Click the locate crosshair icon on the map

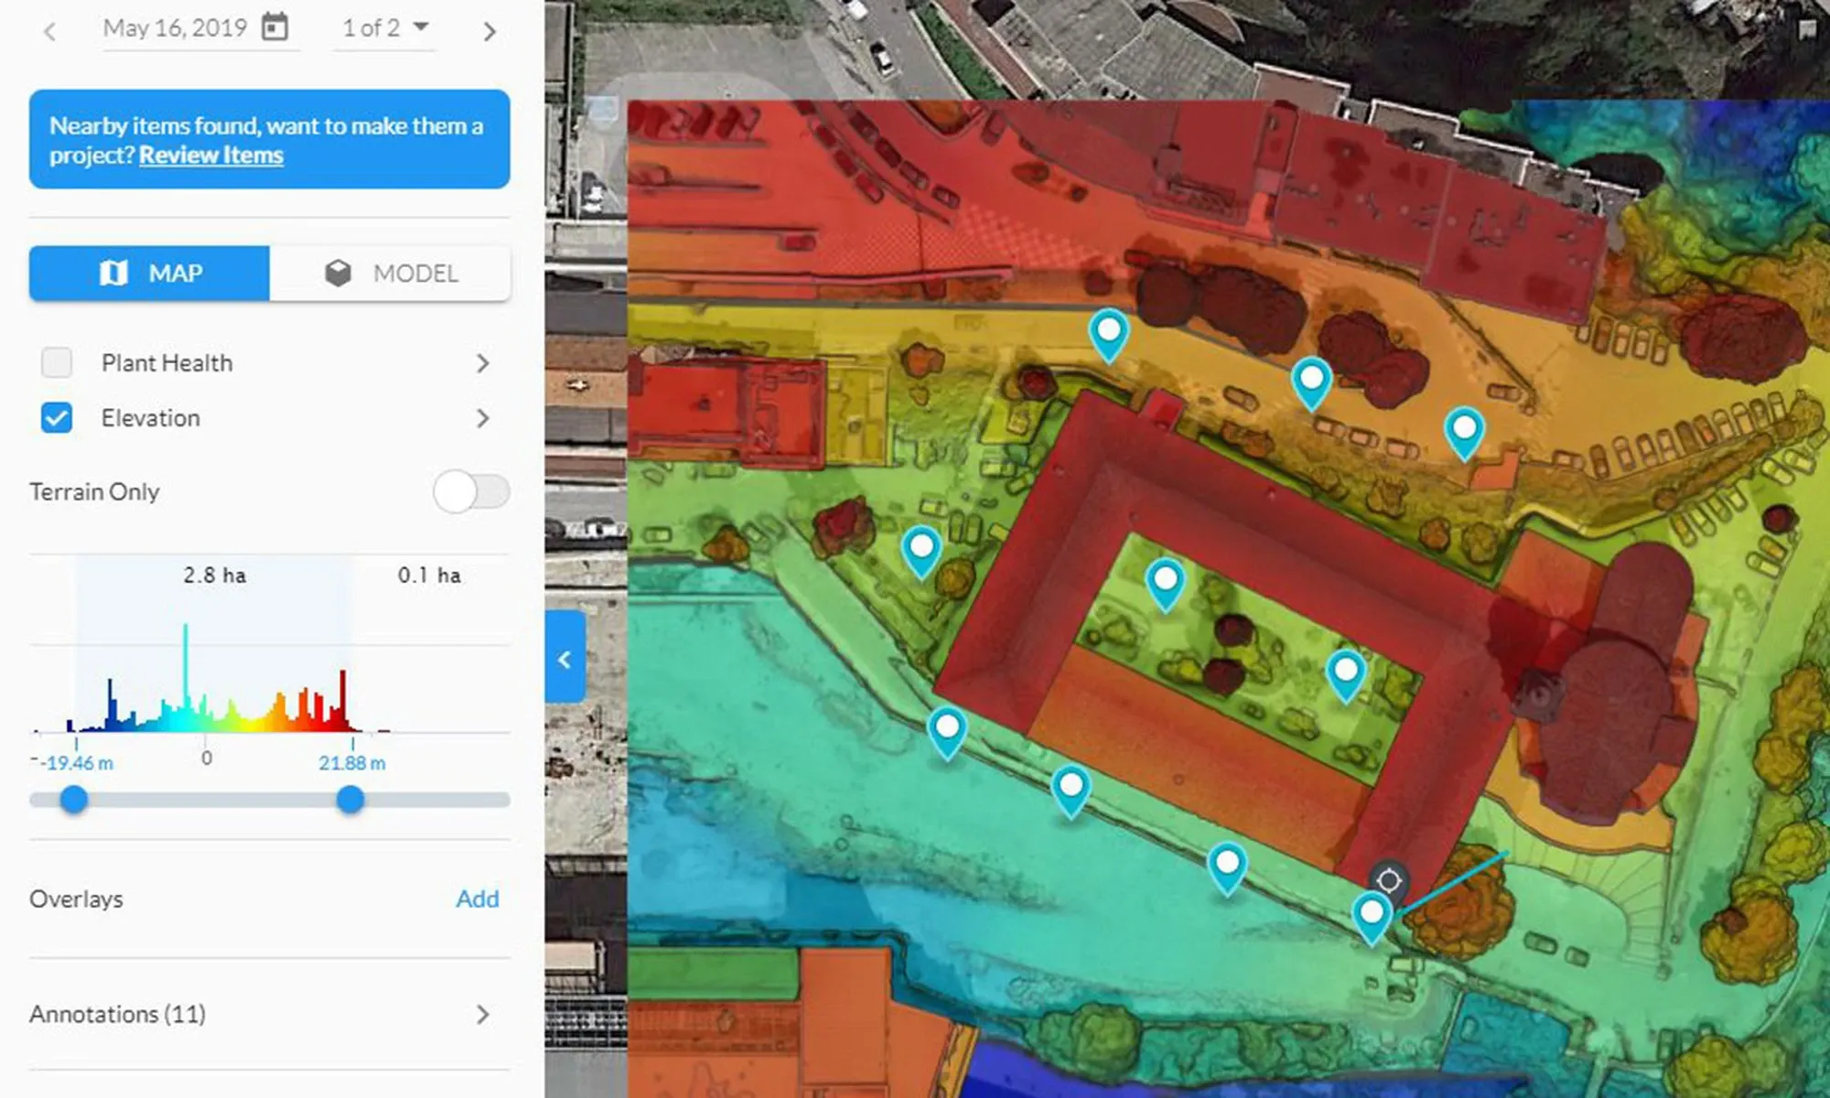(x=1389, y=880)
